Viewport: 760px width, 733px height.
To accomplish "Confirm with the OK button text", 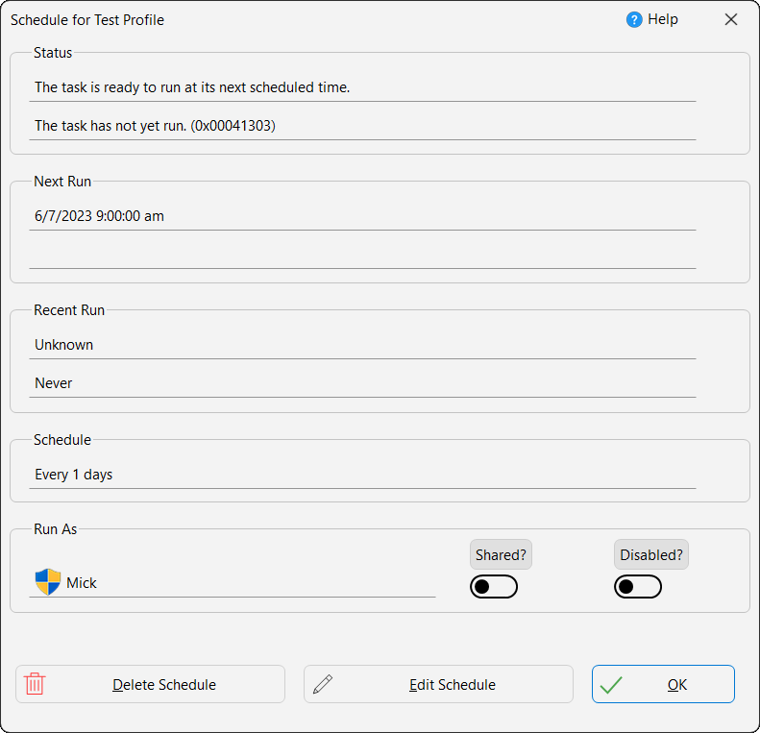I will click(x=677, y=685).
